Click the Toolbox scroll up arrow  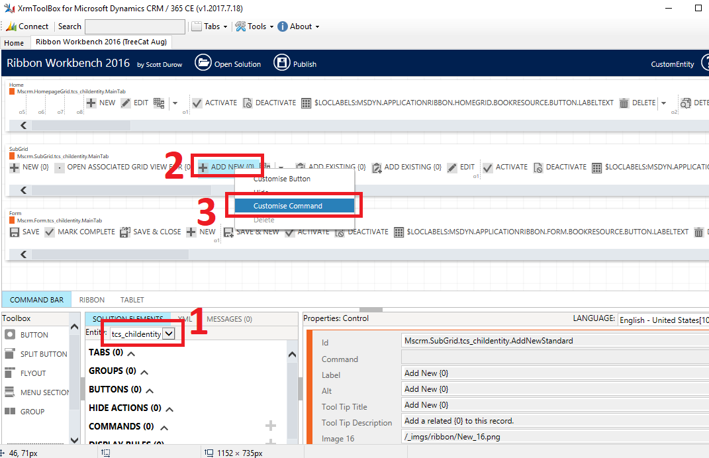(x=75, y=327)
